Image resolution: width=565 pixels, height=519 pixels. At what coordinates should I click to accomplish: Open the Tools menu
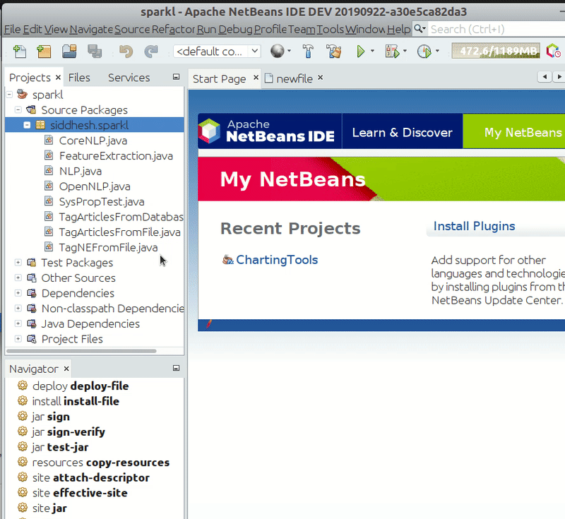coord(331,29)
